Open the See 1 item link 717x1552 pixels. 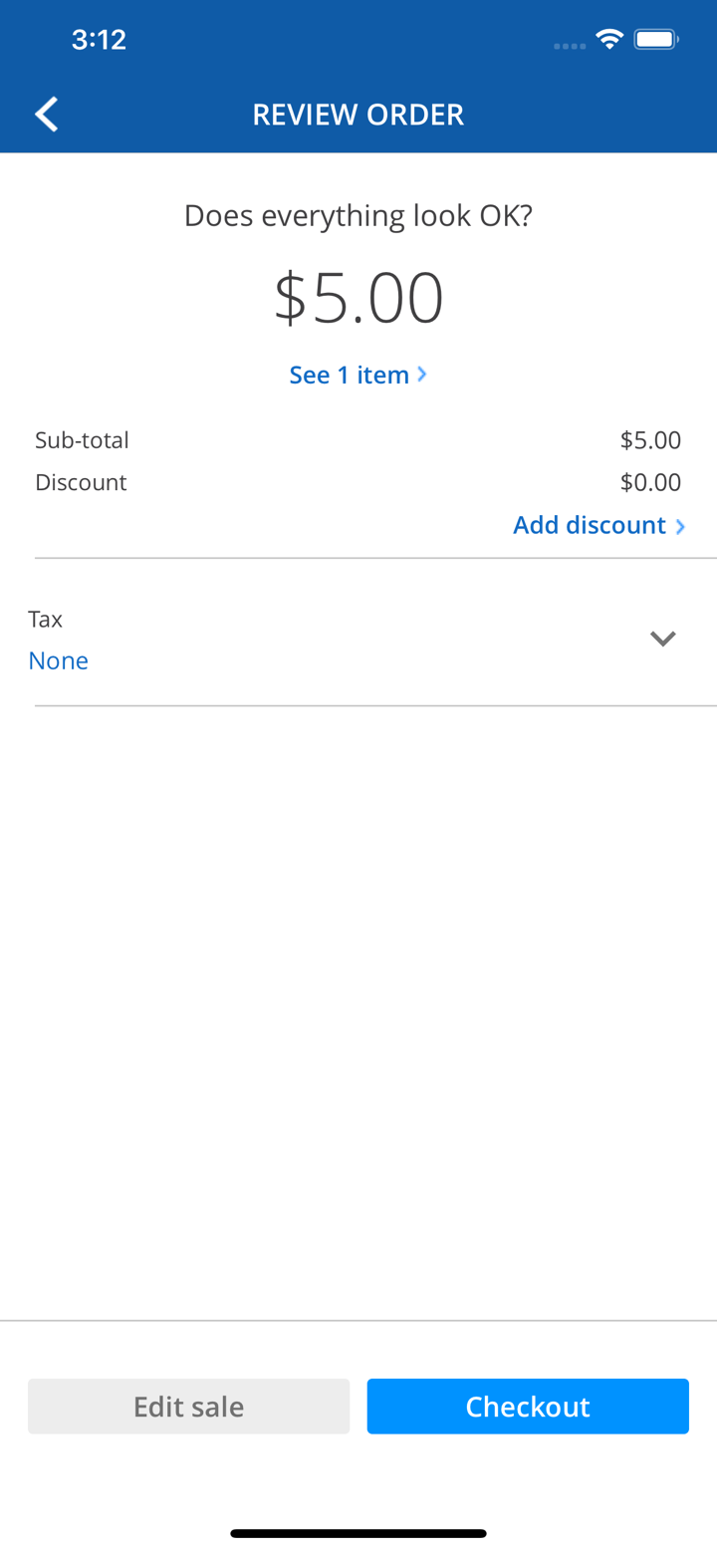350,375
